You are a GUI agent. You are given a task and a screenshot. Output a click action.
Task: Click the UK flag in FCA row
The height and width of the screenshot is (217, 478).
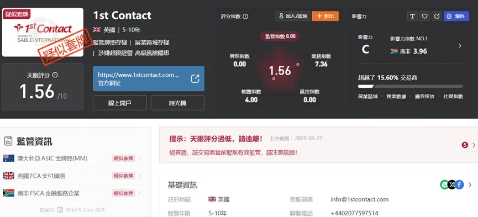[8, 176]
